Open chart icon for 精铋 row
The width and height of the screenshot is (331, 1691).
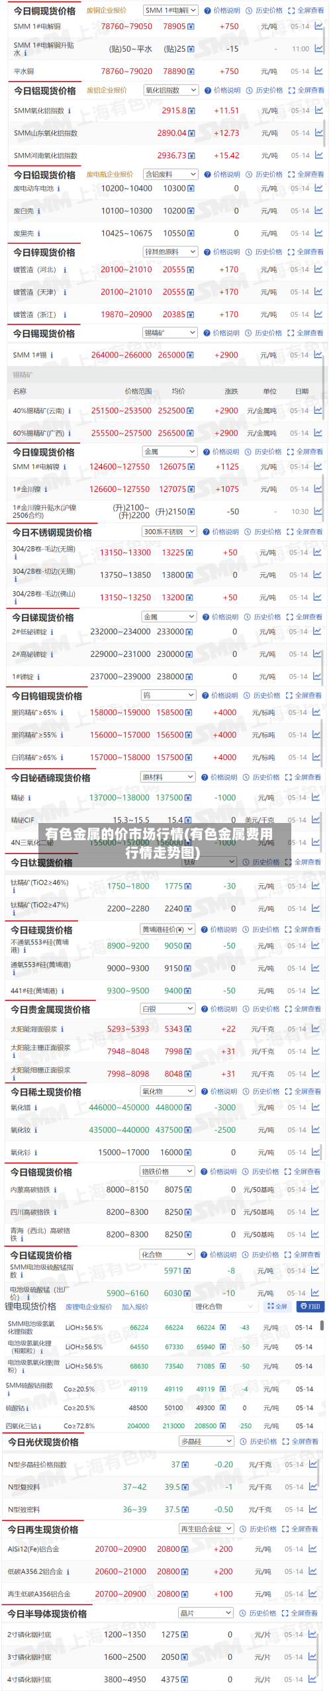click(x=316, y=798)
